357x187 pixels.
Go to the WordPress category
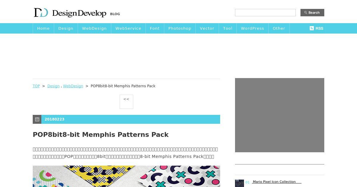(x=253, y=28)
